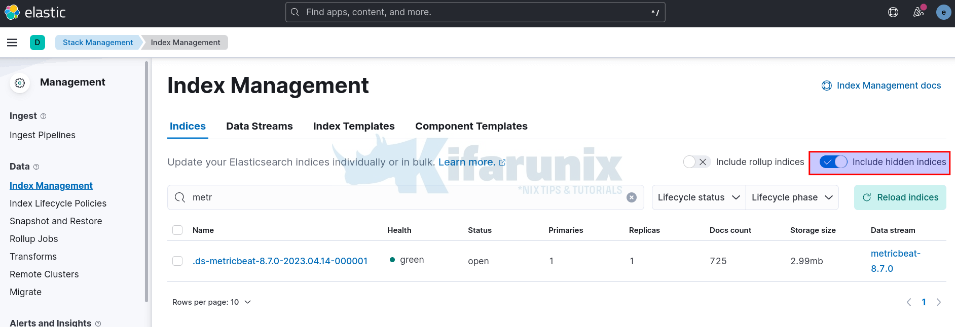Screen dimensions: 955x327
Task: Sort by Status column header
Action: (x=480, y=230)
